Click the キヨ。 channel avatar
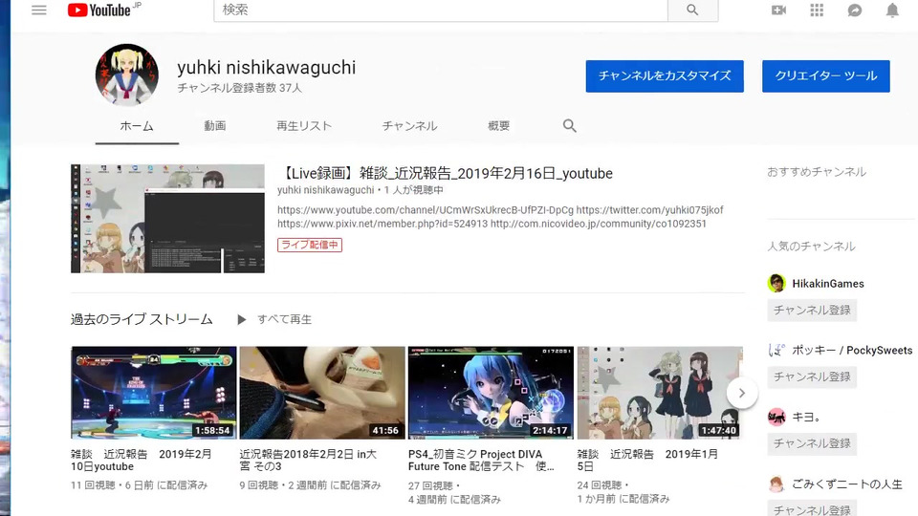The height and width of the screenshot is (516, 918). pyautogui.click(x=776, y=418)
